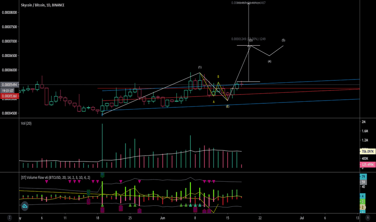This screenshot has width=376, height=222.
Task: Select the yellow A wave label
Action: tap(214, 102)
